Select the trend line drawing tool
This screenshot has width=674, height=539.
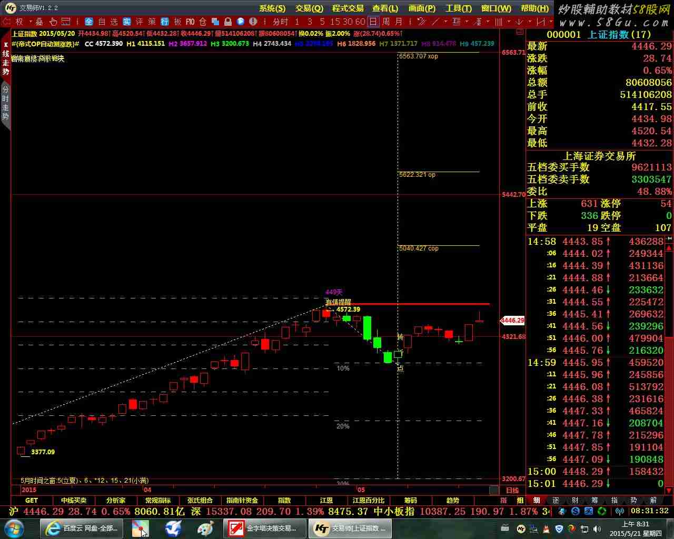(435, 22)
